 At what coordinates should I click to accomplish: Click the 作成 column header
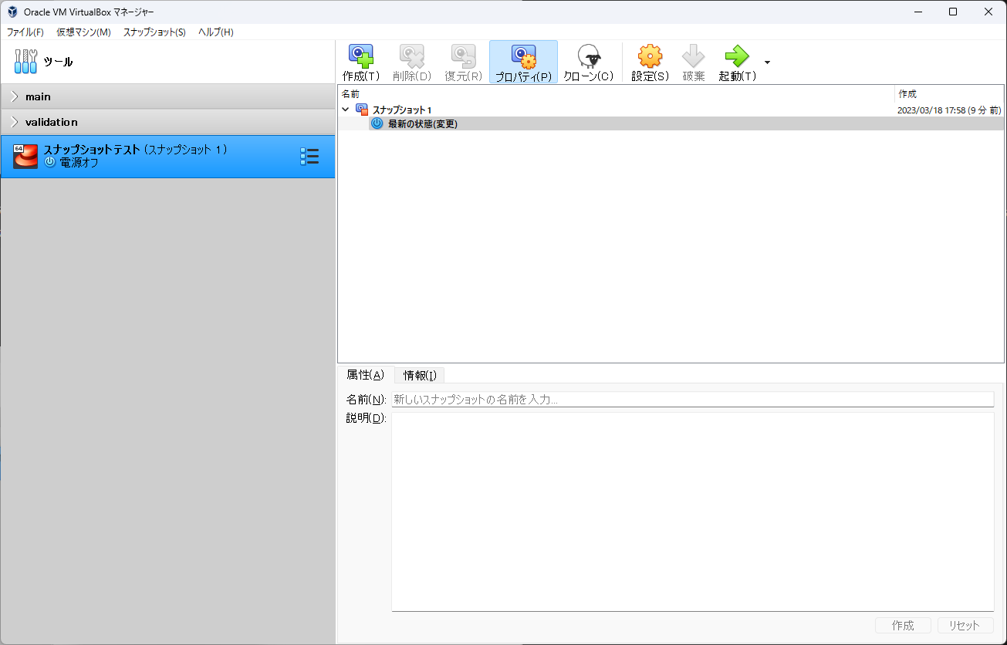(x=949, y=93)
